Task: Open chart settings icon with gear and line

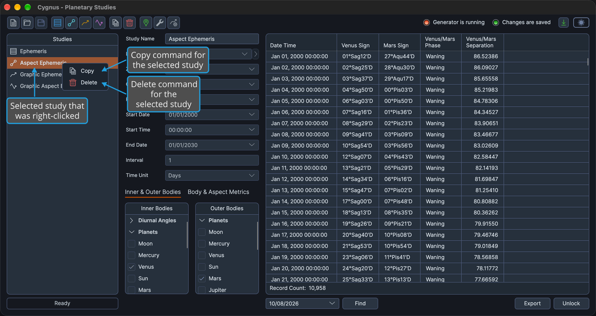Action: click(x=174, y=23)
